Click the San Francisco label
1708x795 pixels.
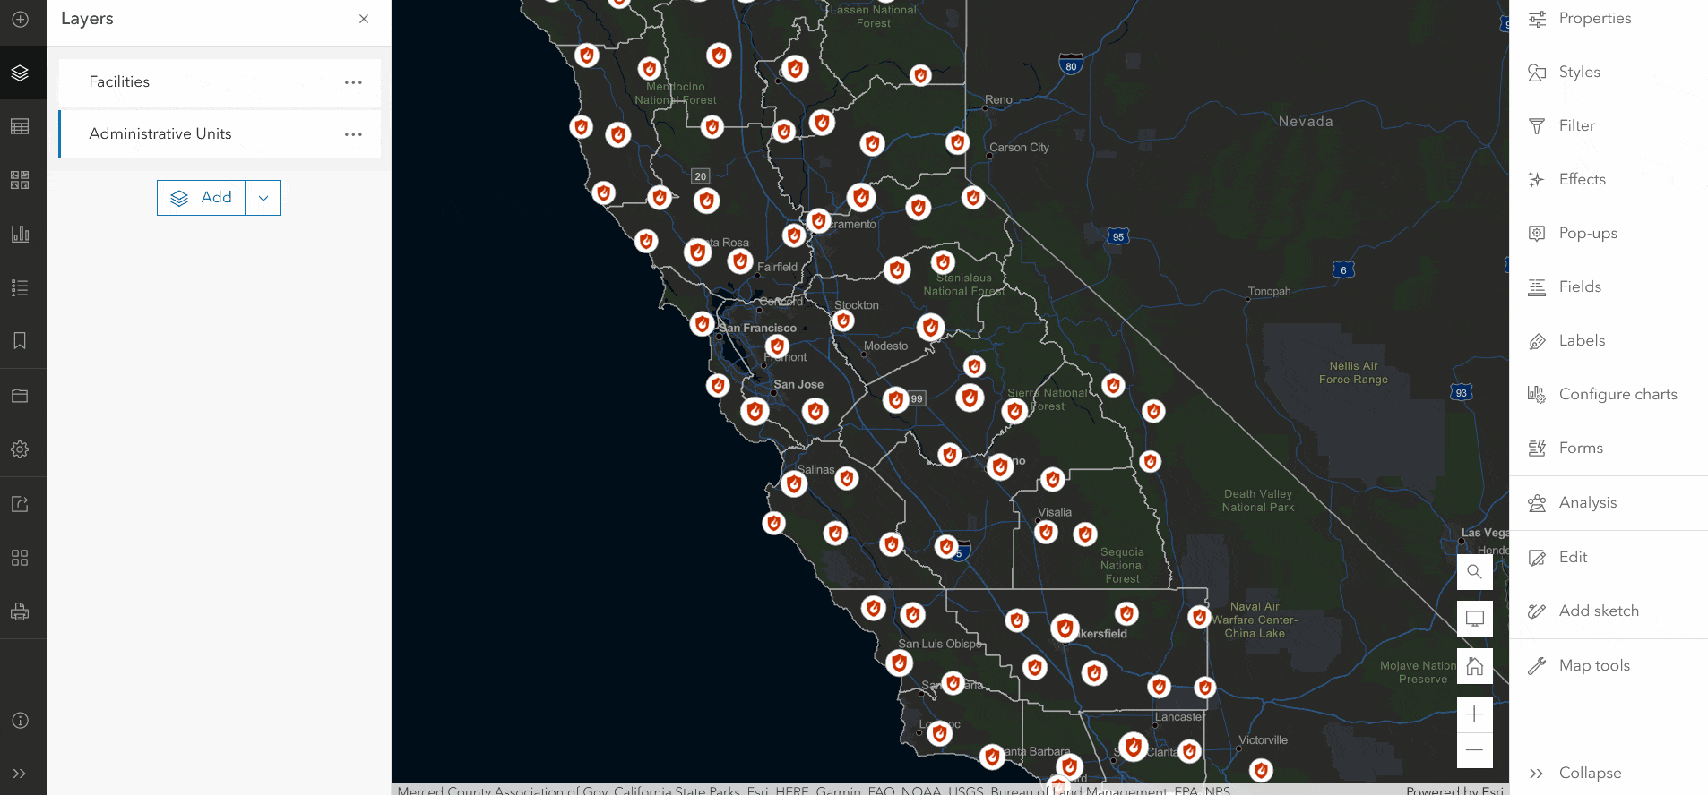click(758, 329)
